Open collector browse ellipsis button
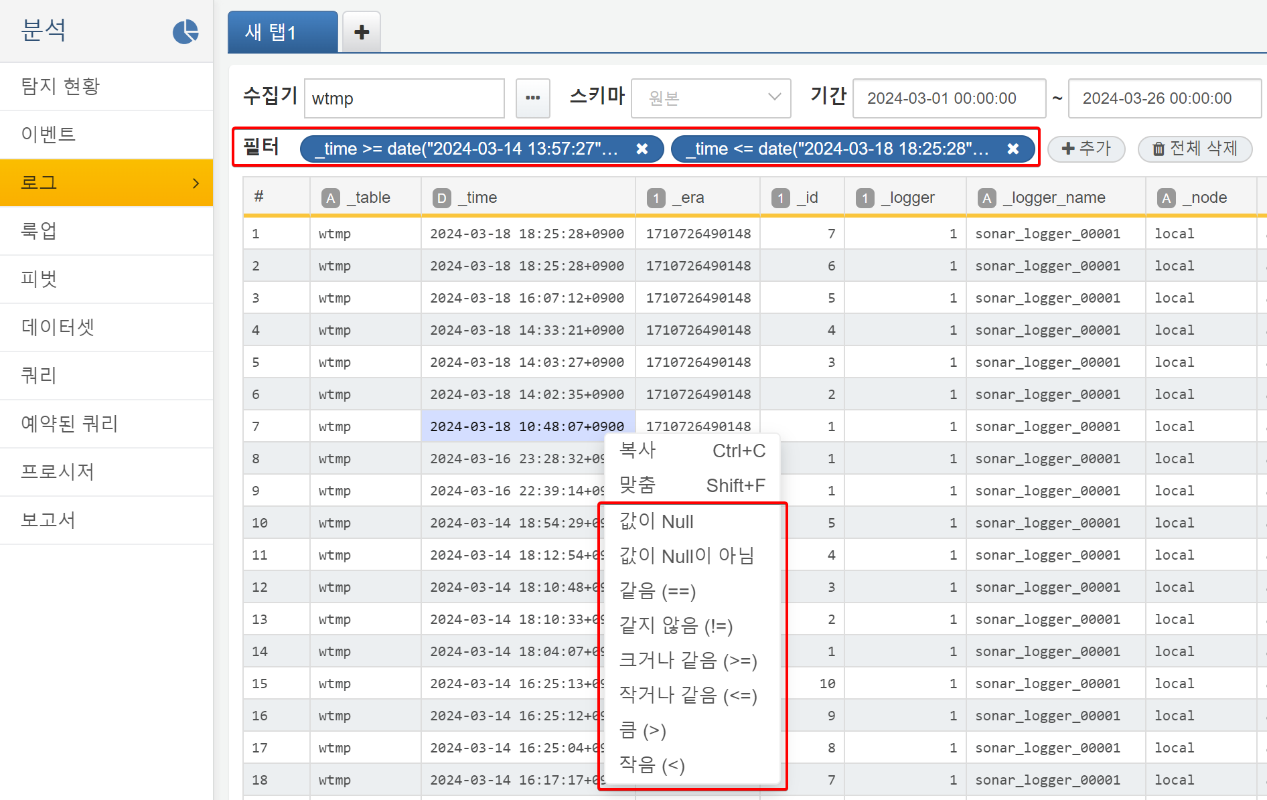The image size is (1267, 800). [533, 98]
